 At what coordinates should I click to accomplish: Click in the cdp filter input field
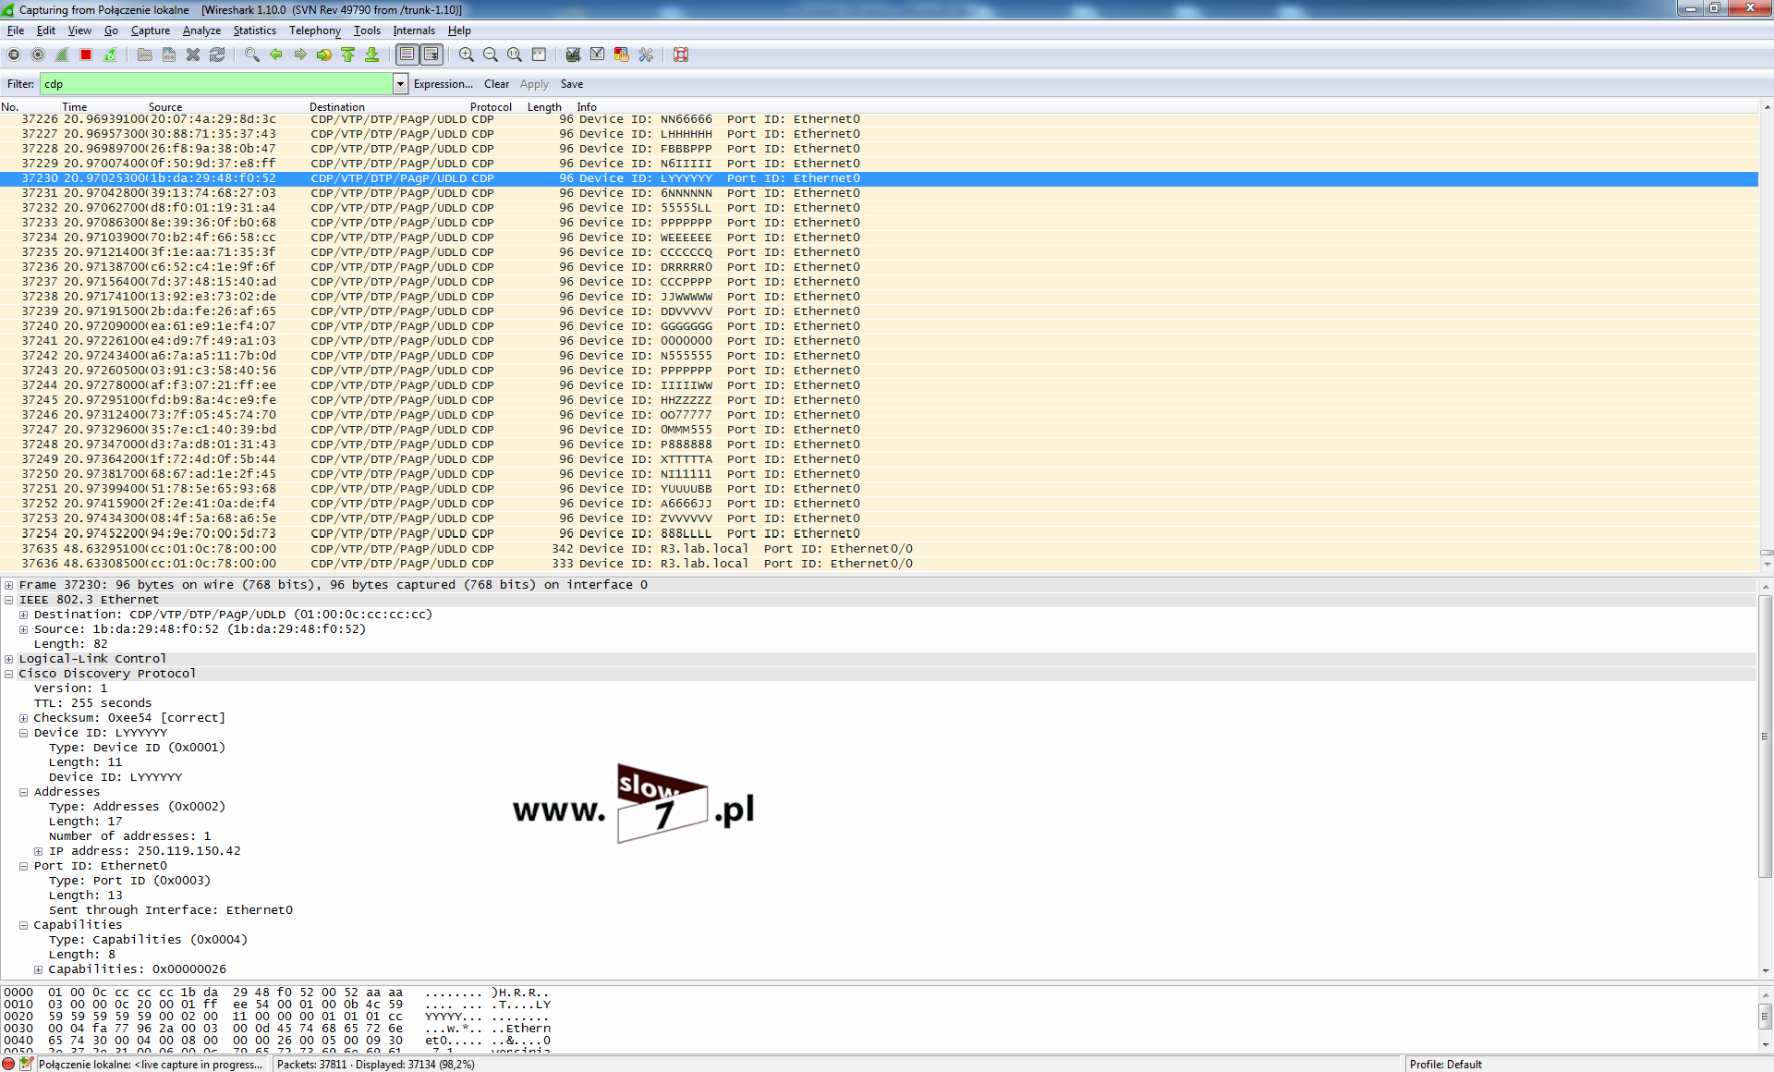(216, 84)
